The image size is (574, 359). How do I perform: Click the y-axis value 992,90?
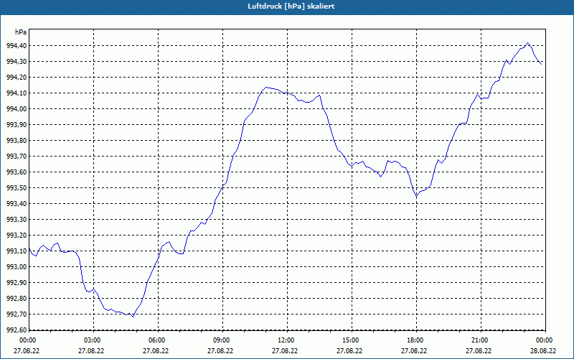pos(17,282)
